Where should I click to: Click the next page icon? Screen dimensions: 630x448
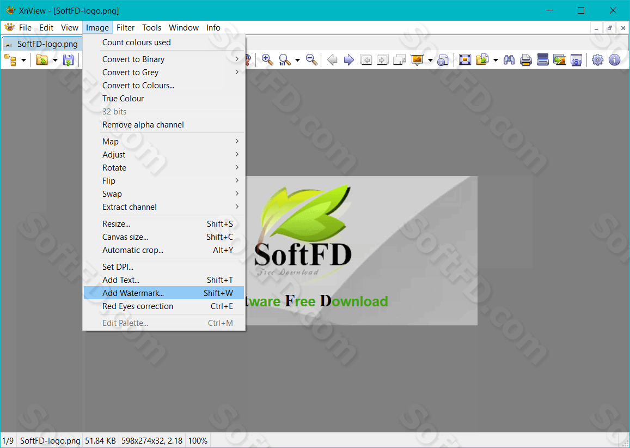click(382, 60)
